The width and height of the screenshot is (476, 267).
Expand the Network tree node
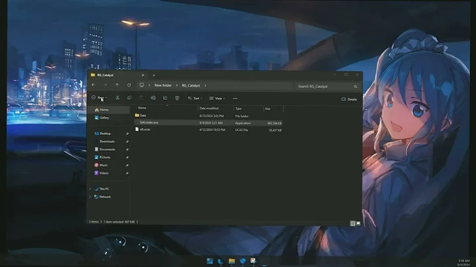point(90,196)
